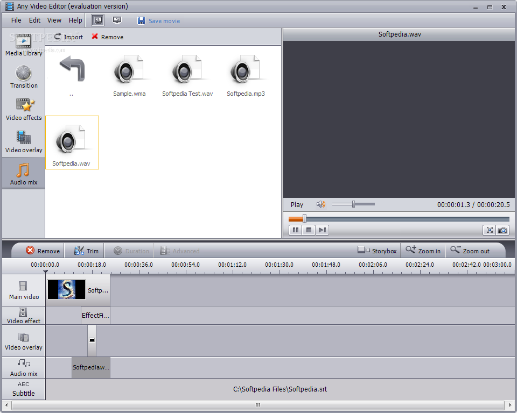Select the Softpedia clip on Main video track
This screenshot has height=413, width=517.
[78, 290]
